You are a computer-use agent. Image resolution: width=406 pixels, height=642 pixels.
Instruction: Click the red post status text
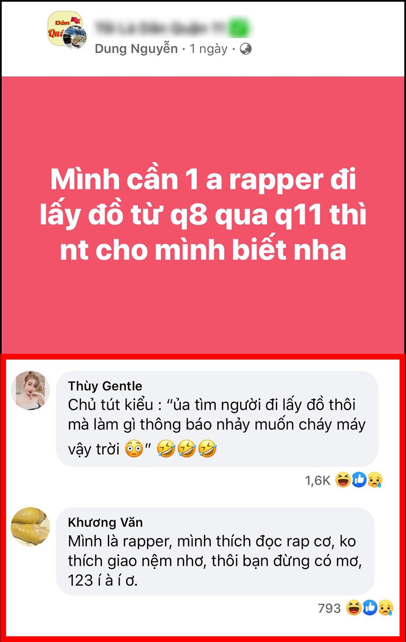(203, 215)
